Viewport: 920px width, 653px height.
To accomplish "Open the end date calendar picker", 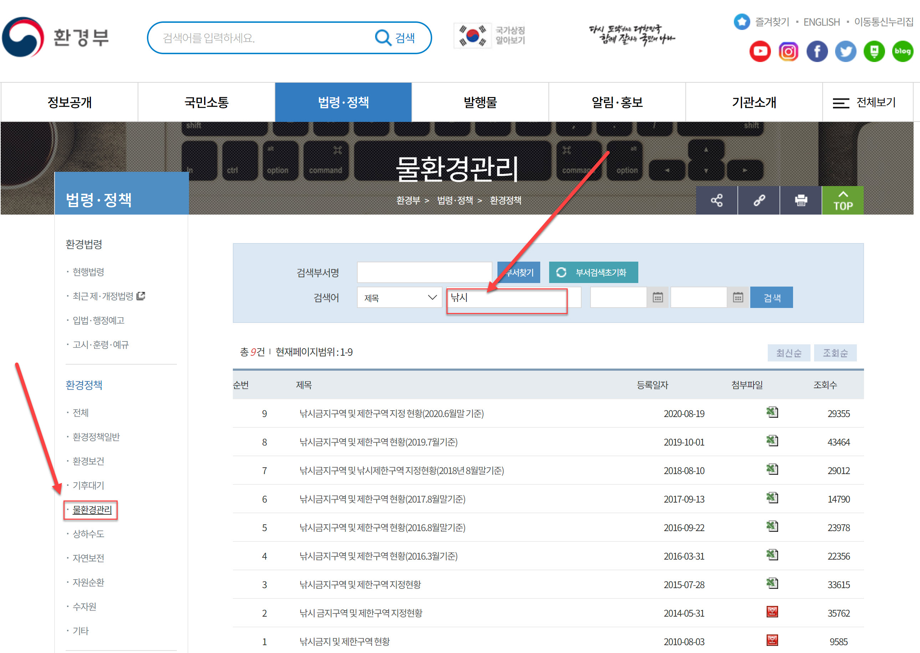I will (737, 298).
